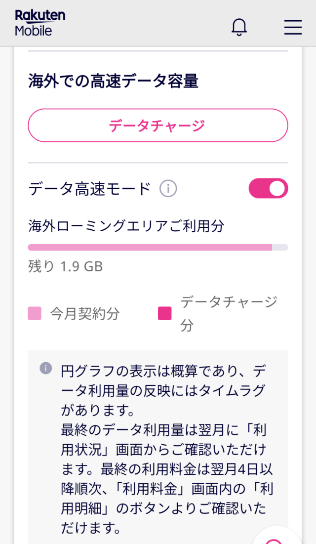316x544 pixels.
Task: Tap the データ高速モード label text
Action: tap(89, 189)
